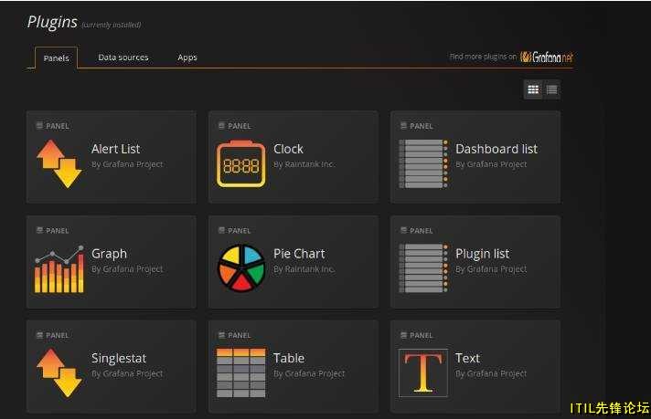Click PANEL label on Pie Chart card
651x419 pixels.
point(240,230)
